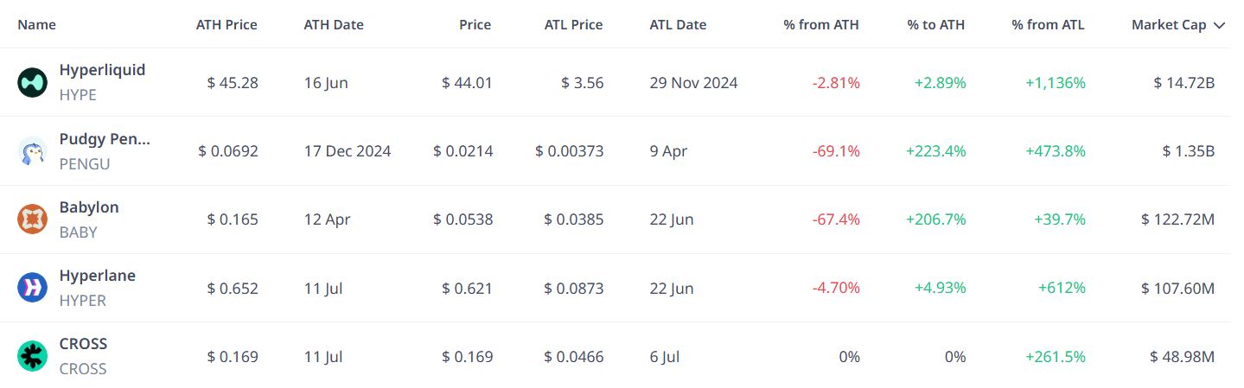Sort by % from ATL header
Screen dimensions: 1244x388
[1049, 25]
